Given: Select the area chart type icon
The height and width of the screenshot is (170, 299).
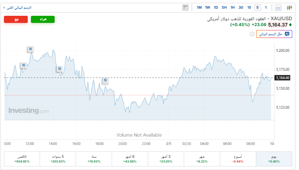Looking at the screenshot, I should point(278,8).
